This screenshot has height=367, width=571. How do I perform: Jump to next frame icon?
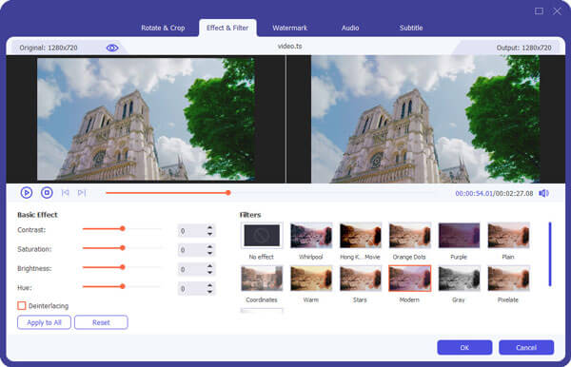point(82,193)
